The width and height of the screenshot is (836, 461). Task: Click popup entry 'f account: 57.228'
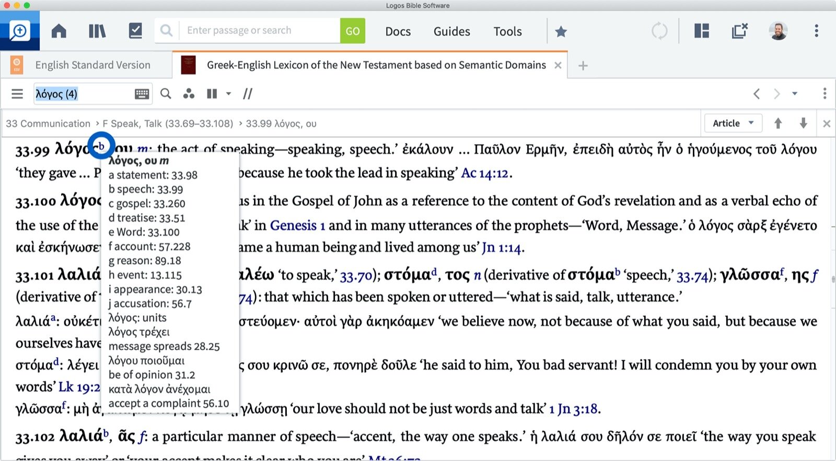(149, 247)
